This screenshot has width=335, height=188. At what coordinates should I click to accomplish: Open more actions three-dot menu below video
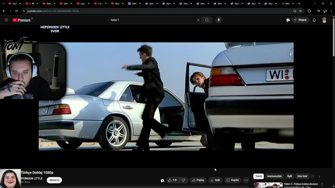pos(246,180)
